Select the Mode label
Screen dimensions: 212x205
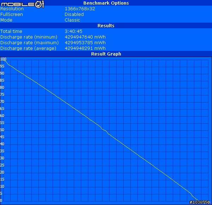[x=6, y=20]
